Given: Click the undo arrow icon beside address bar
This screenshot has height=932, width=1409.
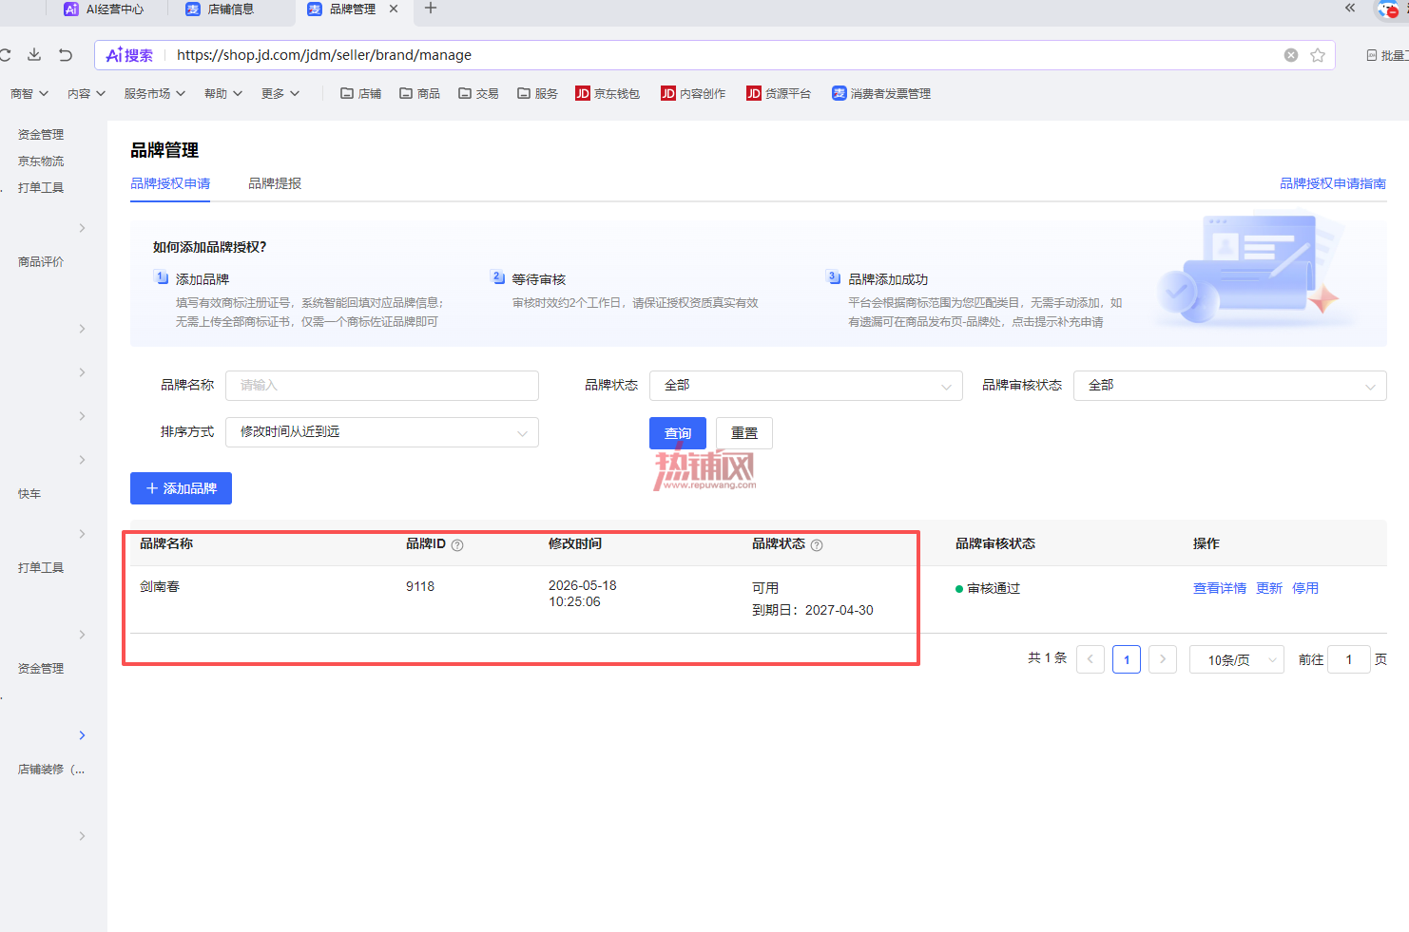Looking at the screenshot, I should coord(66,54).
